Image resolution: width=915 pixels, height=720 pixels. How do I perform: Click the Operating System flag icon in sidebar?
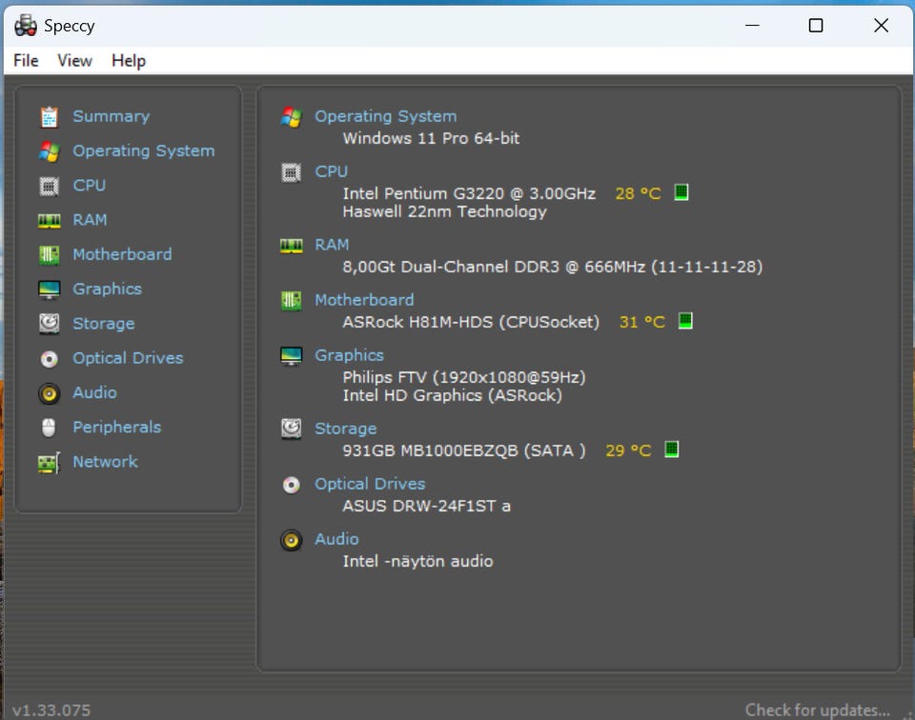click(49, 151)
